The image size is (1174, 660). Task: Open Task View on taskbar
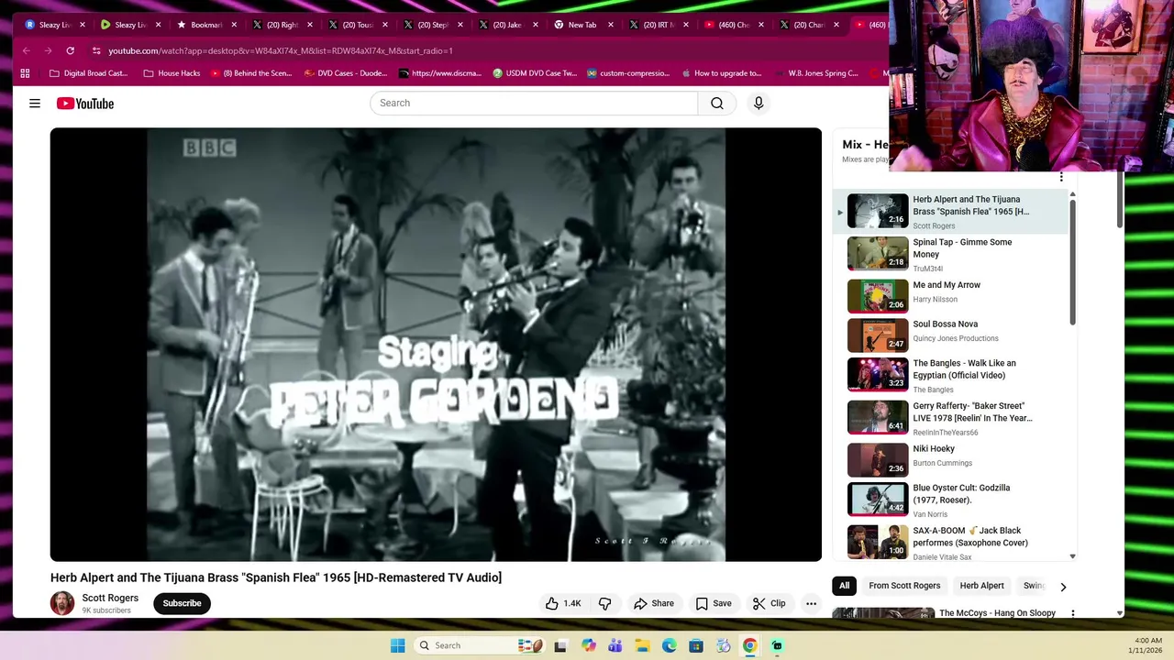pos(560,645)
